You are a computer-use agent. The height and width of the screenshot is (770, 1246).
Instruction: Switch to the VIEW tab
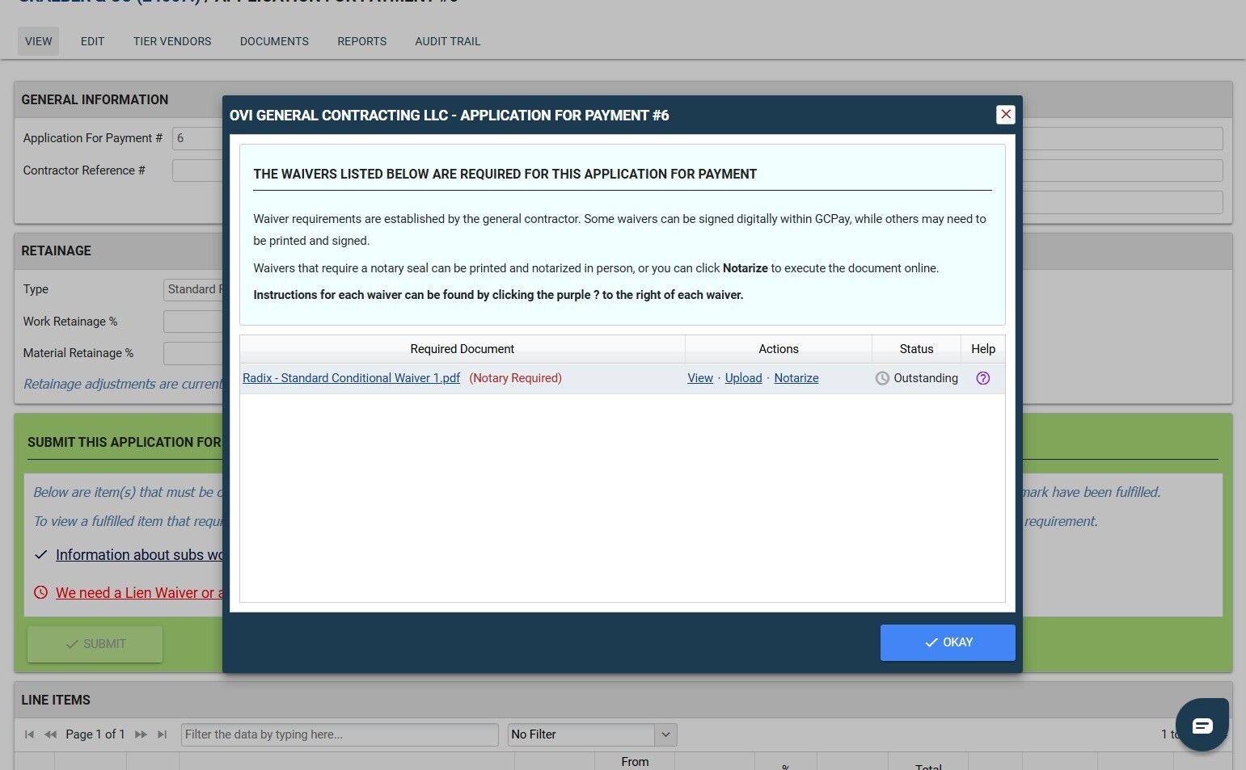[38, 41]
